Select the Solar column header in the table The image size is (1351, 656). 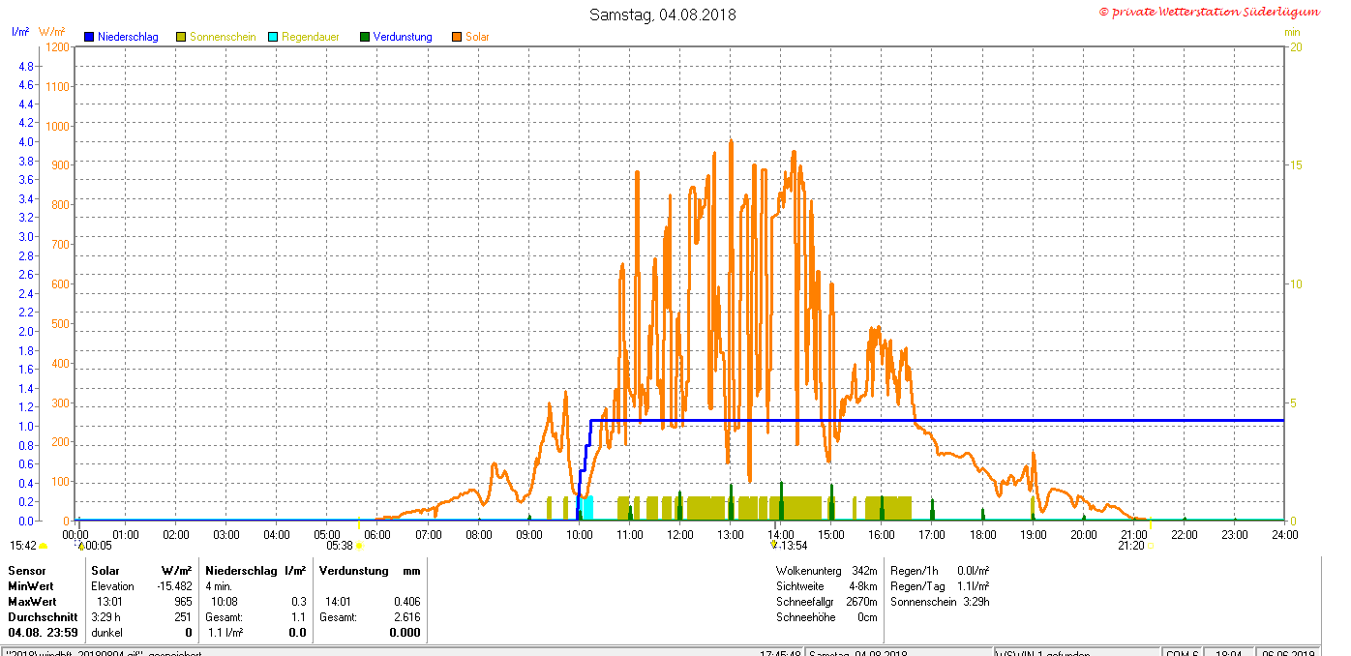105,571
